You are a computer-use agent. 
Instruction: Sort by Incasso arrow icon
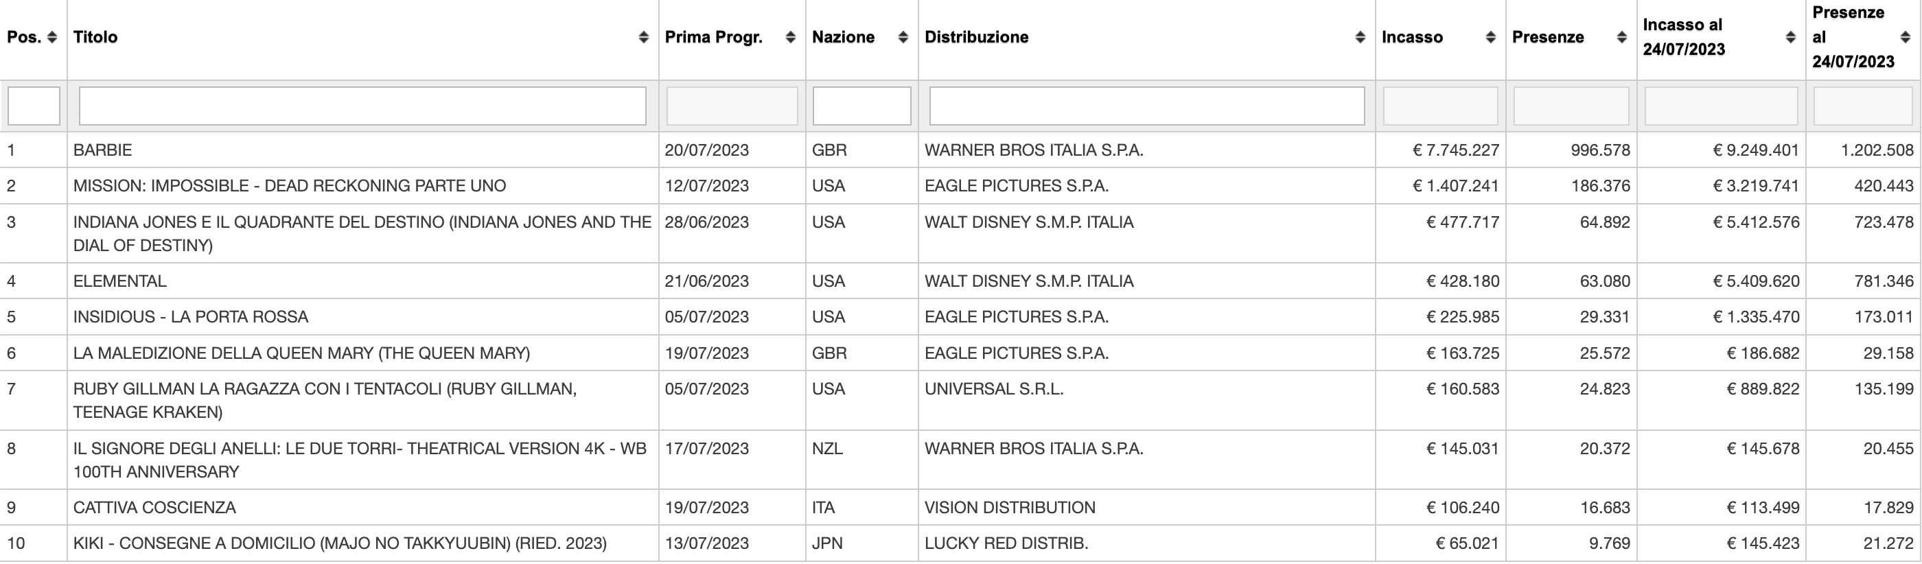pos(1491,37)
